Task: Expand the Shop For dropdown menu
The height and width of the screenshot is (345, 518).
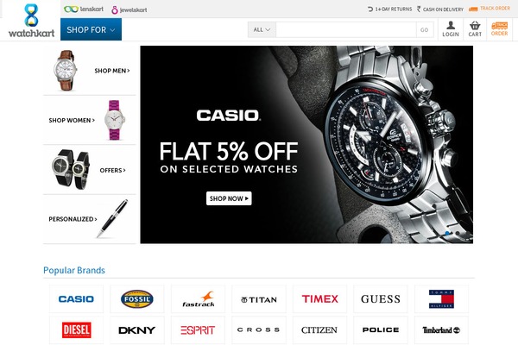Action: 91,29
